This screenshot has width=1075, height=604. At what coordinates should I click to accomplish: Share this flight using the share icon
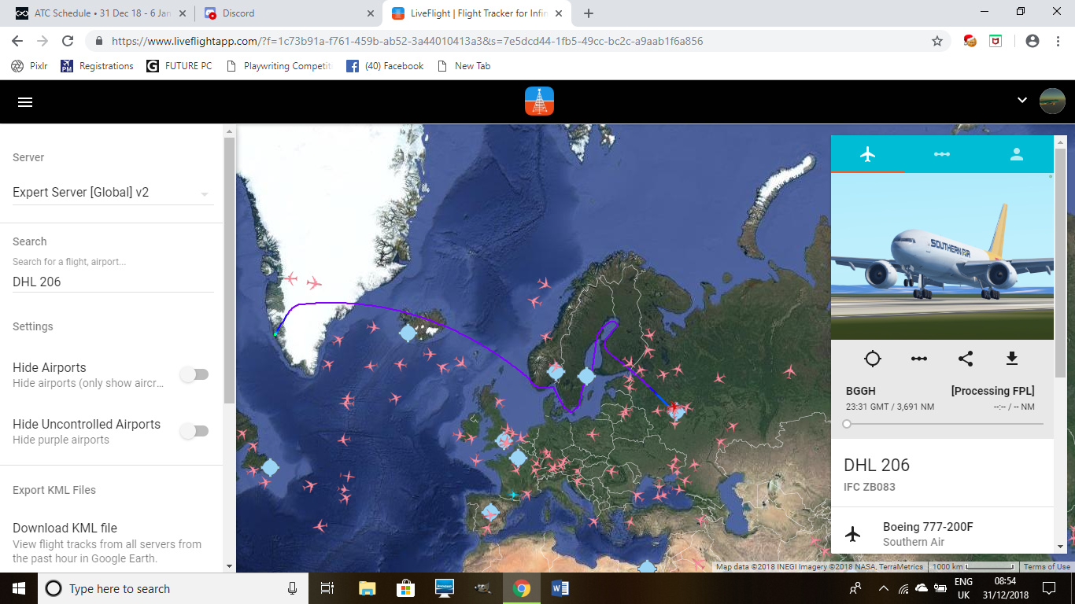966,359
